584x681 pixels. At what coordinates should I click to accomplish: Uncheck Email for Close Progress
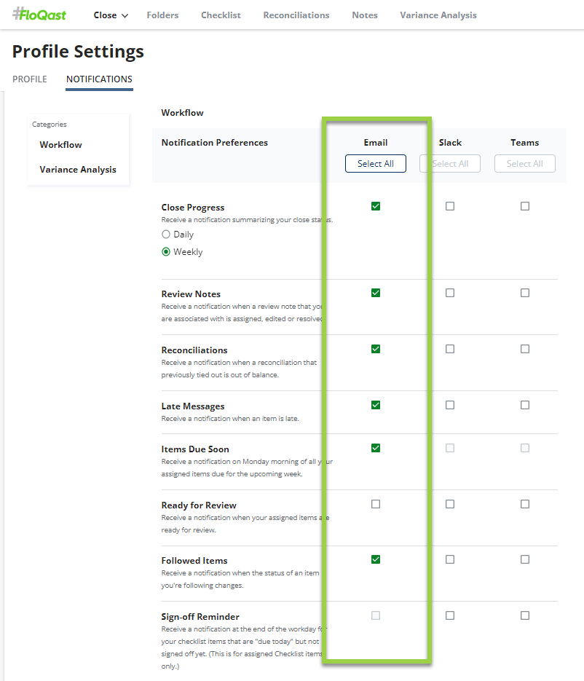pos(376,206)
